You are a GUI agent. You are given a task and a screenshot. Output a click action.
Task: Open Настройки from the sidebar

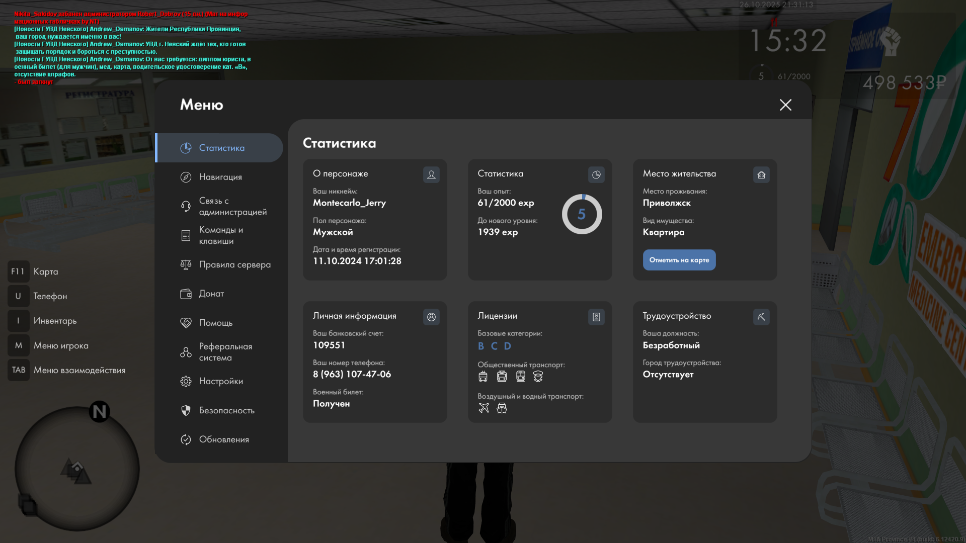pyautogui.click(x=220, y=381)
